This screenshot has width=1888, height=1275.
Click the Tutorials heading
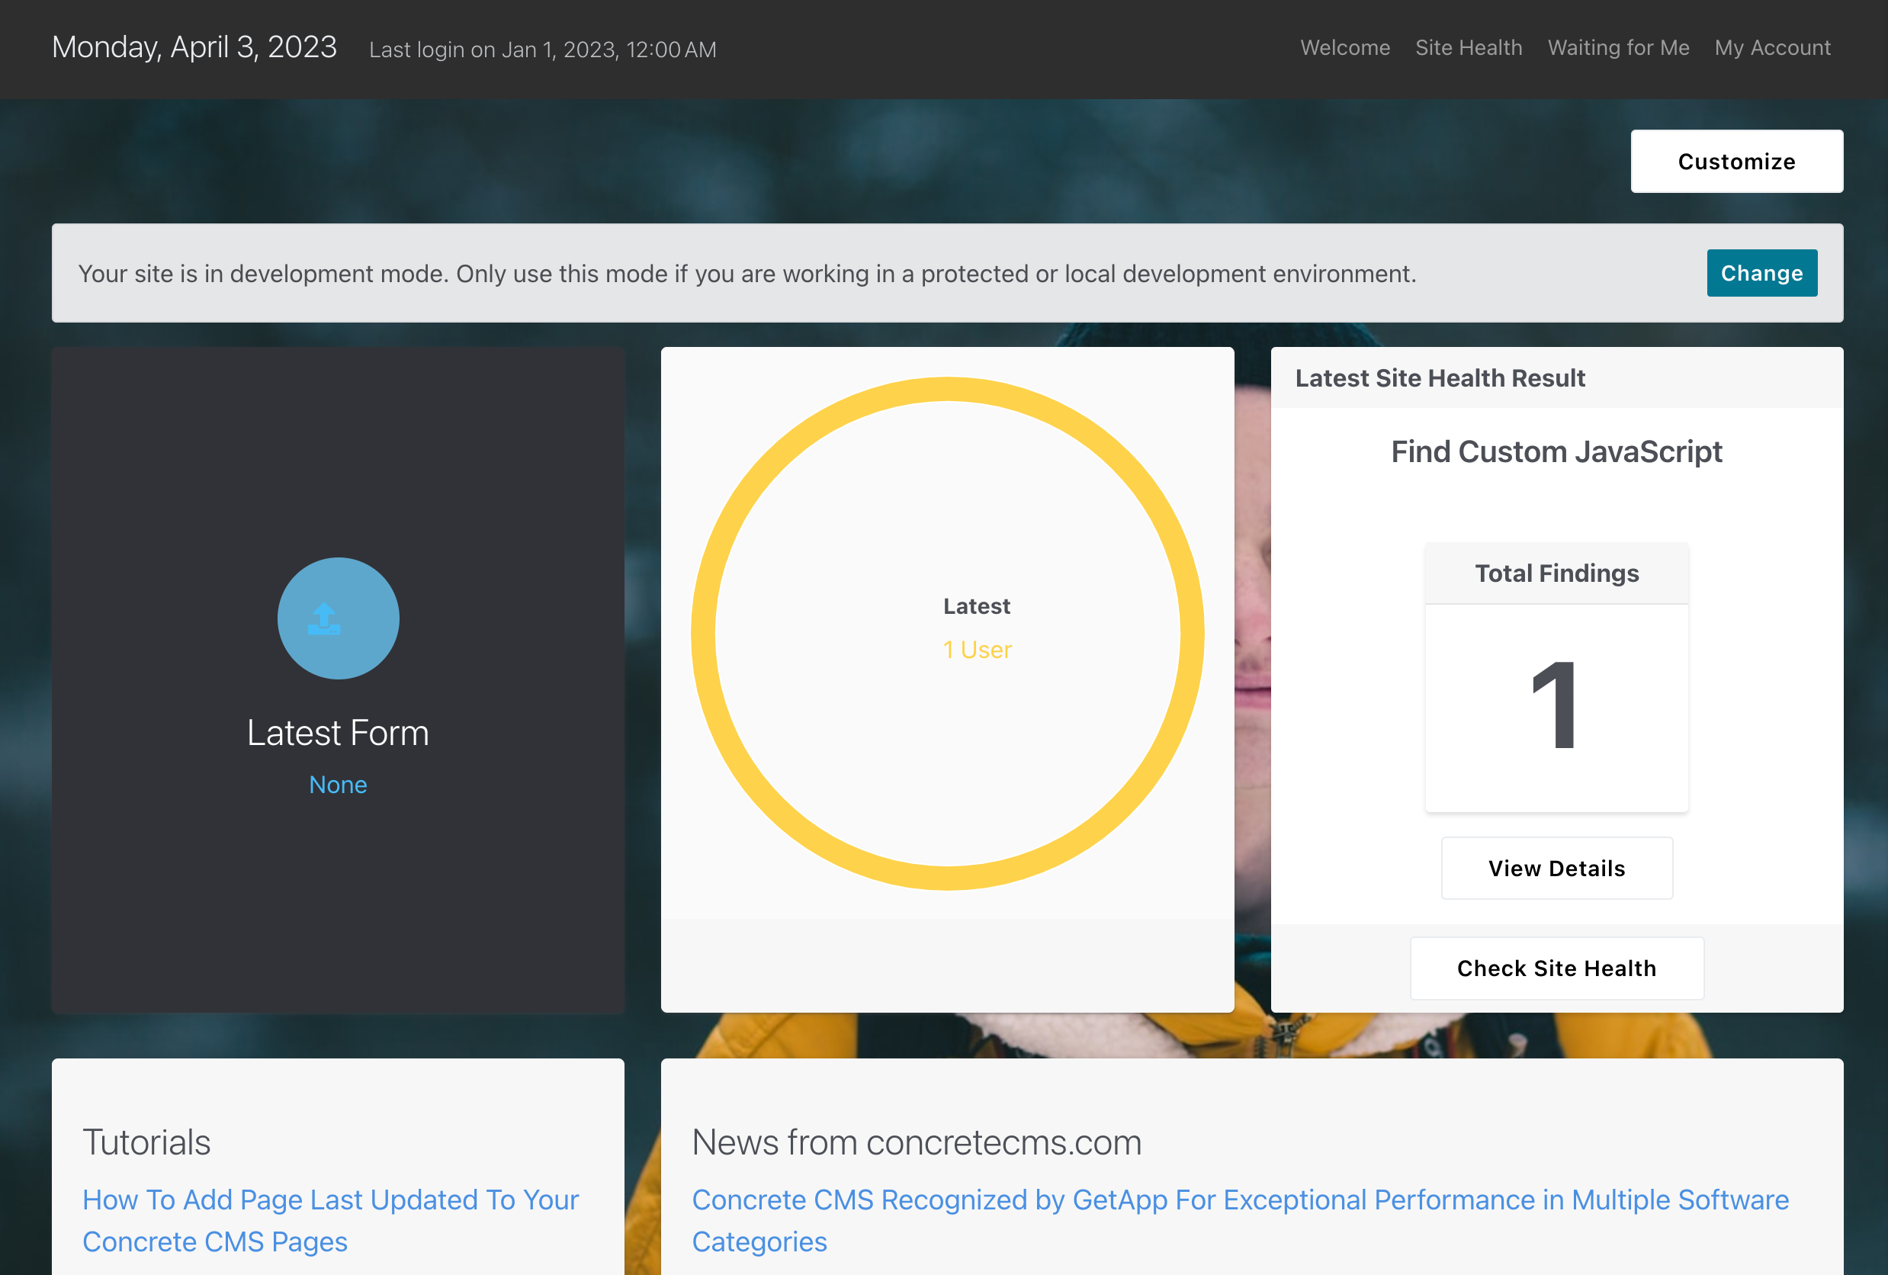(x=146, y=1142)
